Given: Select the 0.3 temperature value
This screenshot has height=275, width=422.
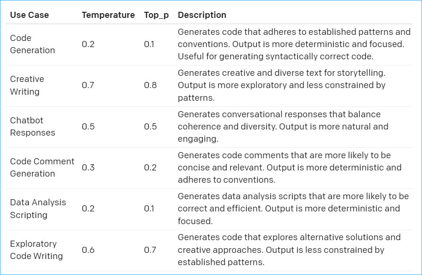Looking at the screenshot, I should [x=88, y=167].
